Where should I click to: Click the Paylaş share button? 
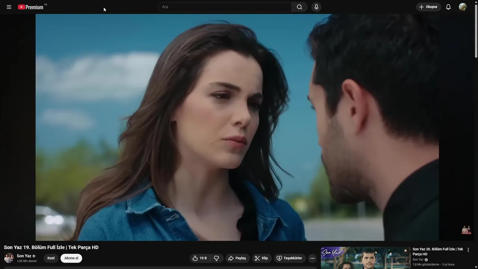pos(238,258)
